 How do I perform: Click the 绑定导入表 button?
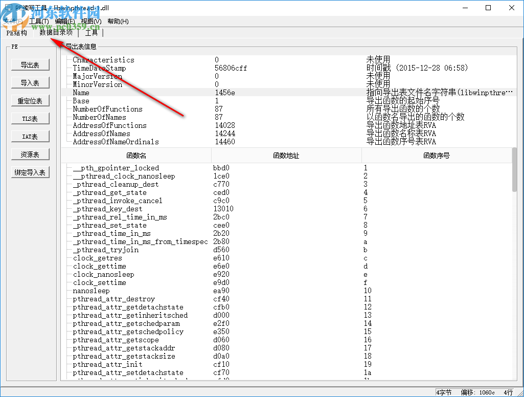coord(30,172)
